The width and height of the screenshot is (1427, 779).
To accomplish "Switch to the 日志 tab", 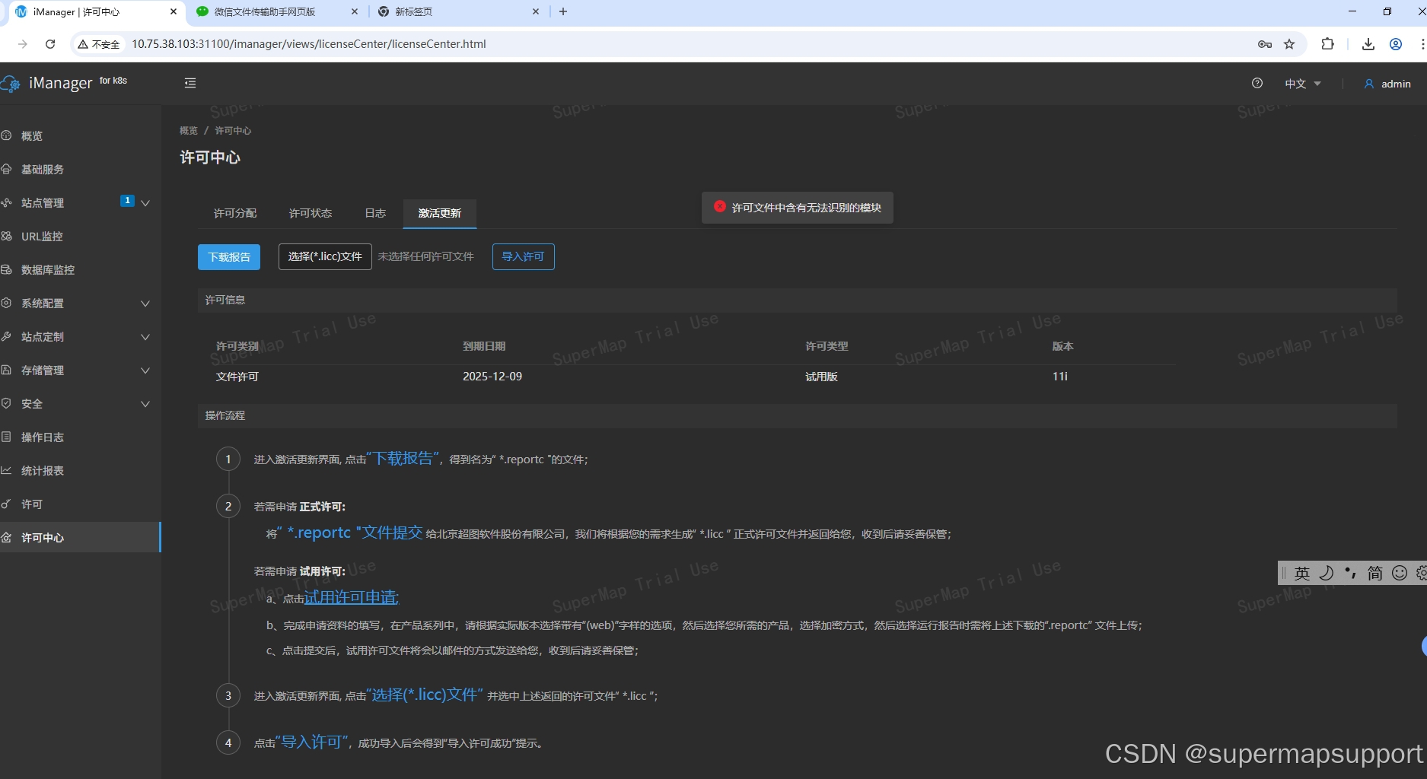I will pyautogui.click(x=375, y=213).
